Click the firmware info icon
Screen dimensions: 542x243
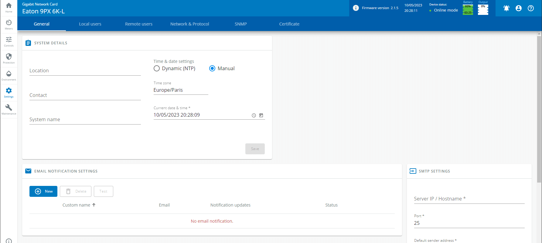point(356,8)
